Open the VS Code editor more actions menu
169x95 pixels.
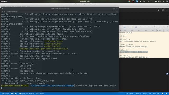[x=167, y=10]
